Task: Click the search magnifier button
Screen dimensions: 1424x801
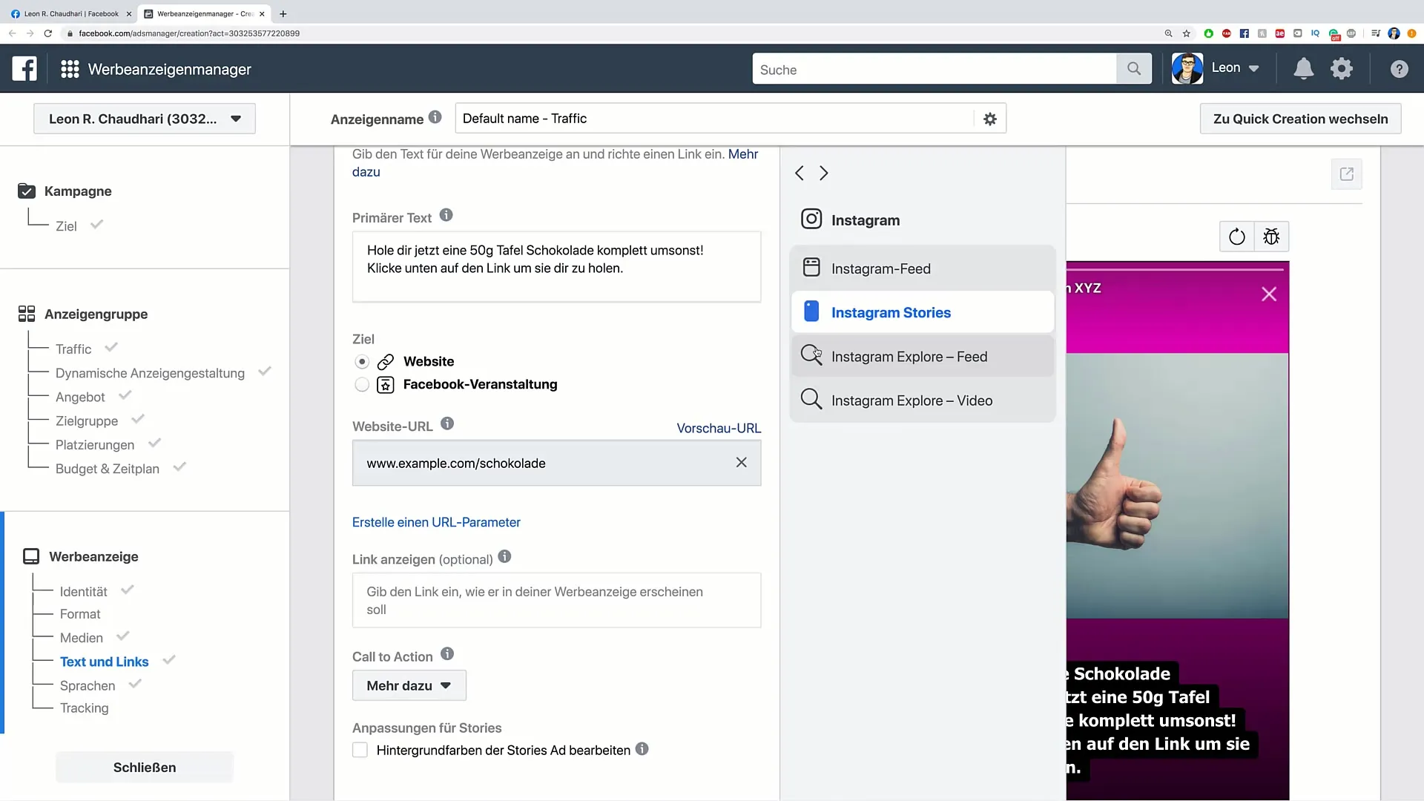Action: coord(1133,69)
